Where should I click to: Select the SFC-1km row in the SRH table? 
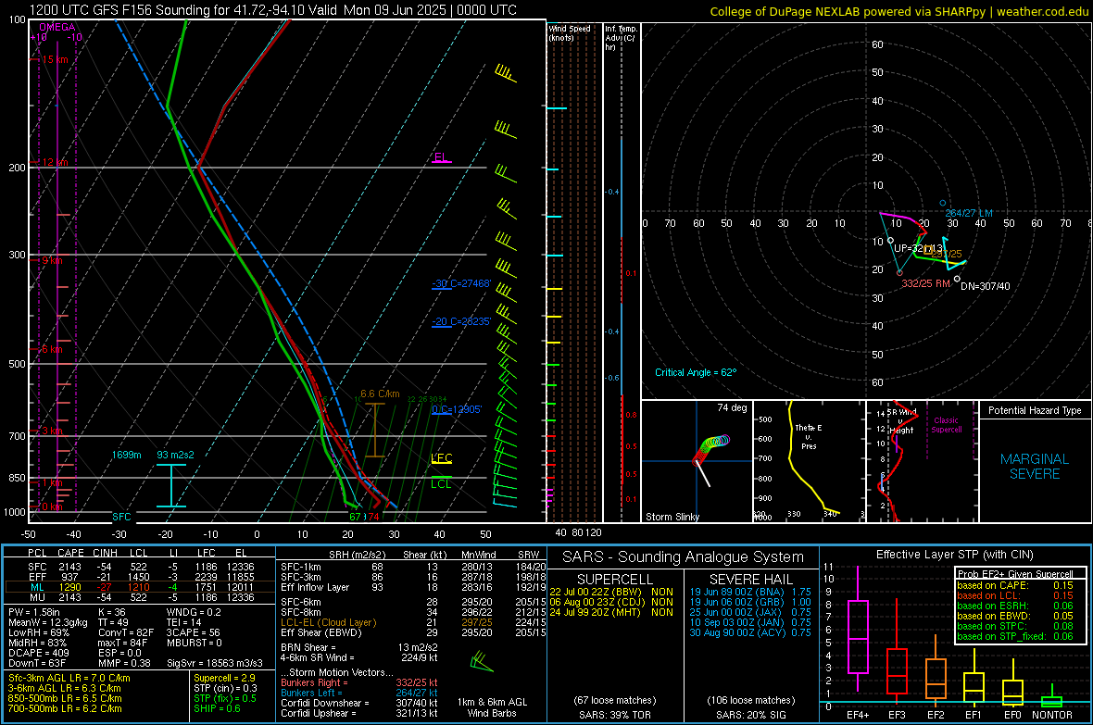click(x=413, y=568)
